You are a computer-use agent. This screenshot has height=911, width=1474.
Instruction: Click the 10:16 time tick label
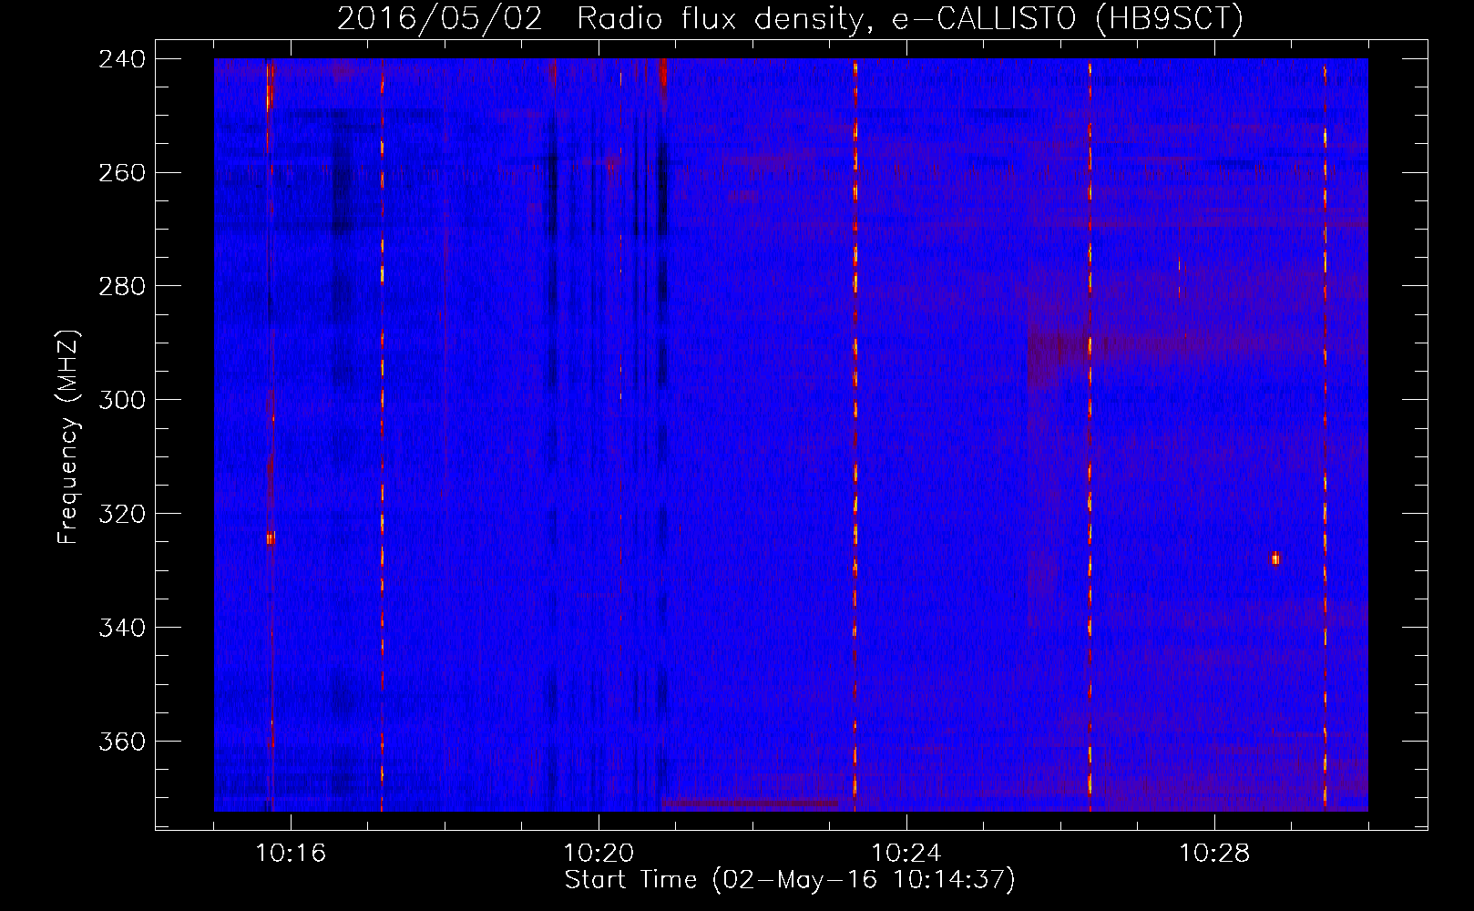click(291, 854)
